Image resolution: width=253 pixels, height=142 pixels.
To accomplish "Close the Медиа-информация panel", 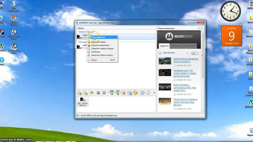I will click(202, 28).
